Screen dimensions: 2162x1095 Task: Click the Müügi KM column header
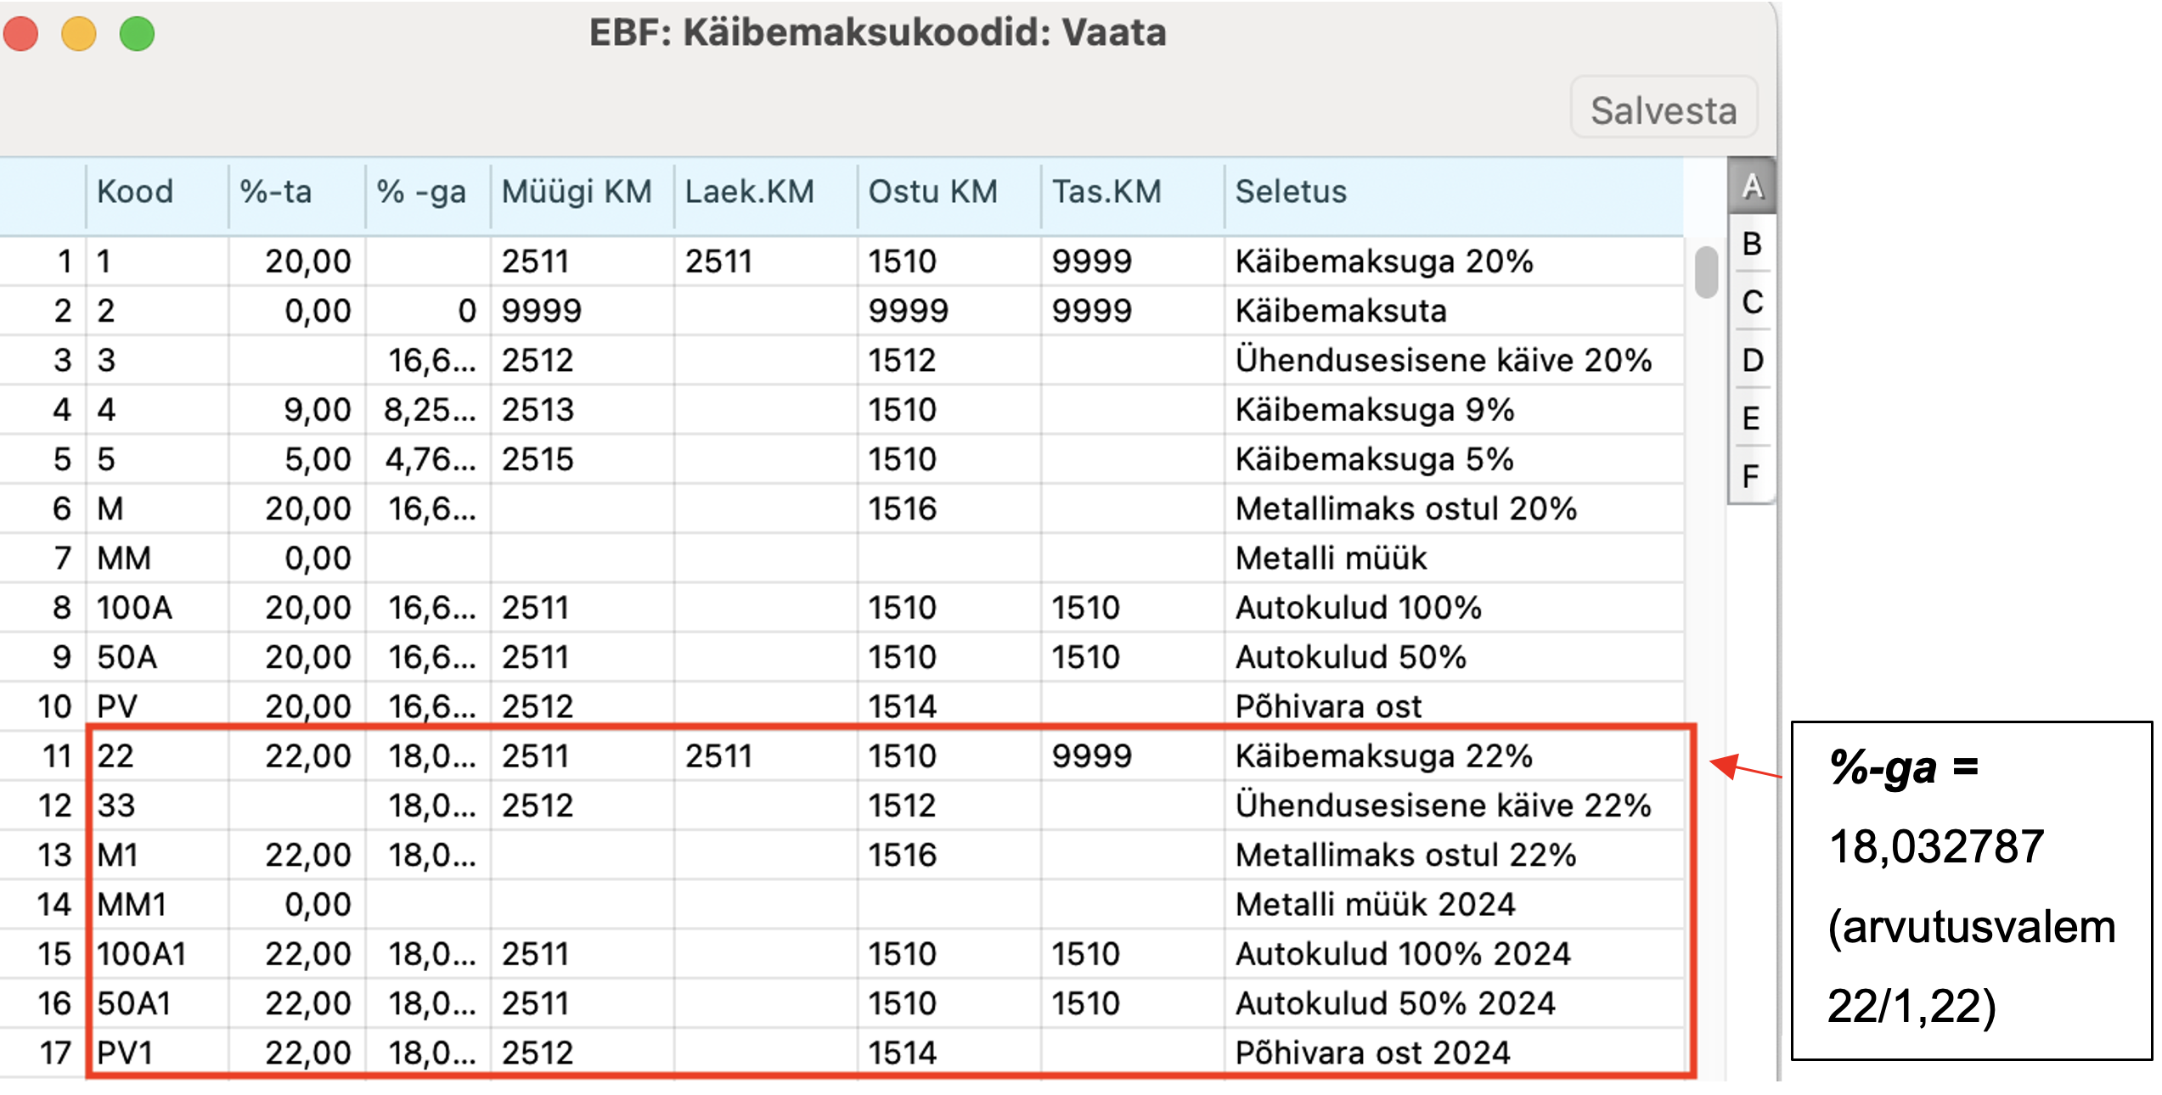(583, 192)
